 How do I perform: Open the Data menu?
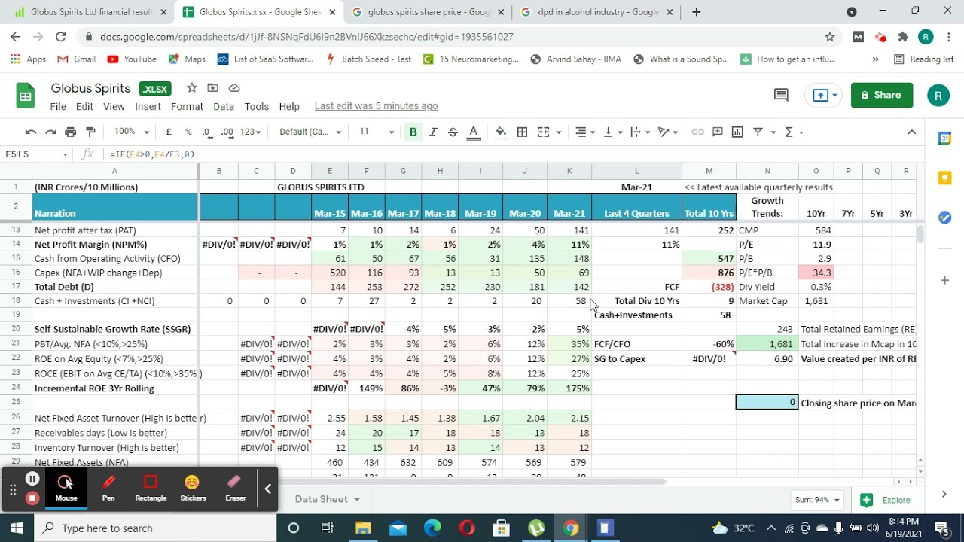(224, 107)
